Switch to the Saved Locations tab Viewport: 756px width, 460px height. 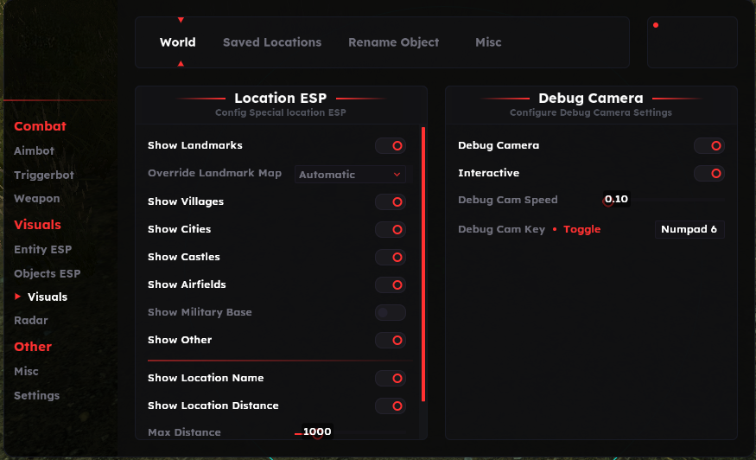click(272, 42)
